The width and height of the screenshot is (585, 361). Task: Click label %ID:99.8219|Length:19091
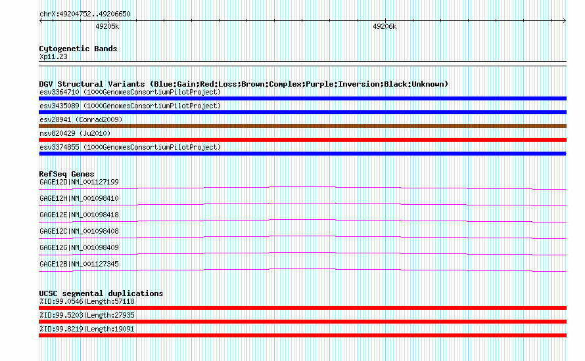(x=87, y=329)
